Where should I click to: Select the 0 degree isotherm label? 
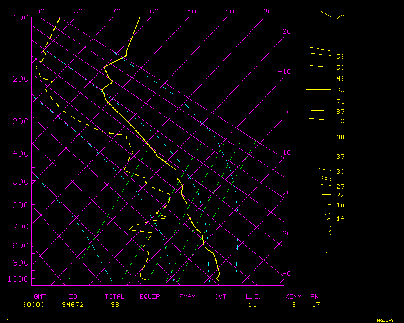pyautogui.click(x=288, y=112)
